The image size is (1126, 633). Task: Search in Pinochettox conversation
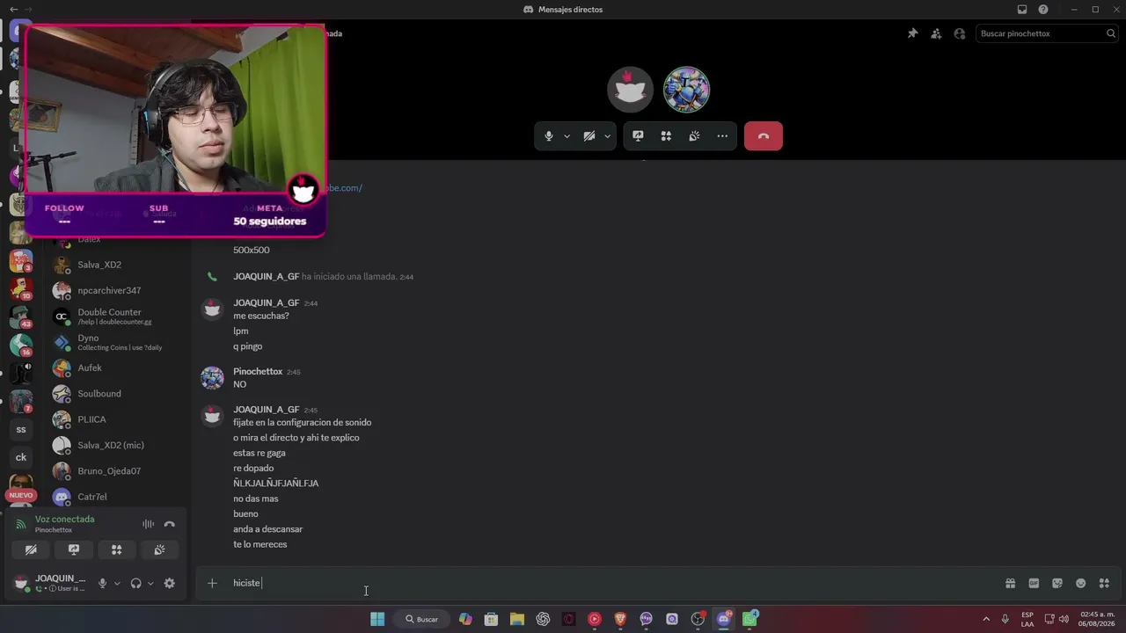1047,33
